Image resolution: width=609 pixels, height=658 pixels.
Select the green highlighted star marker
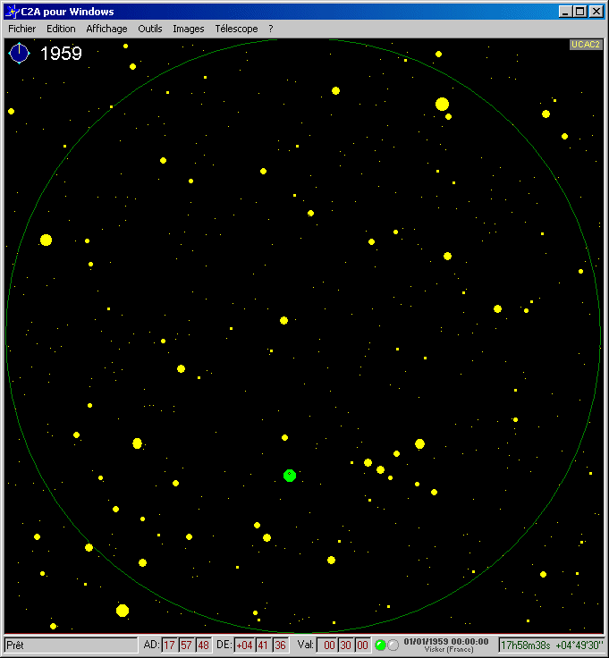(x=290, y=476)
